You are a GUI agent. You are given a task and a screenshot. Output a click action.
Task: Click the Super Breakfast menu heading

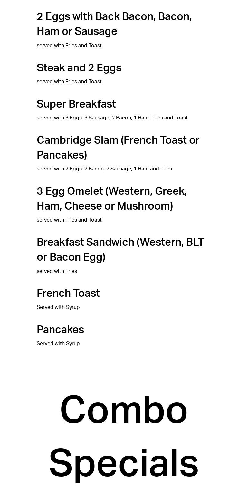pos(76,104)
